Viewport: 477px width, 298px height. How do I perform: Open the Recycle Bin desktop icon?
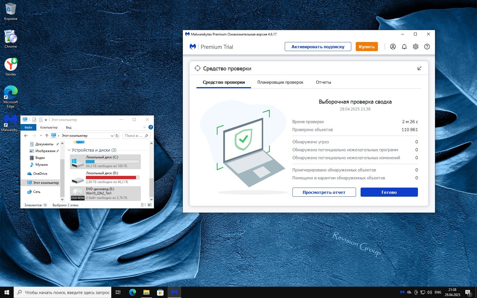coord(11,12)
